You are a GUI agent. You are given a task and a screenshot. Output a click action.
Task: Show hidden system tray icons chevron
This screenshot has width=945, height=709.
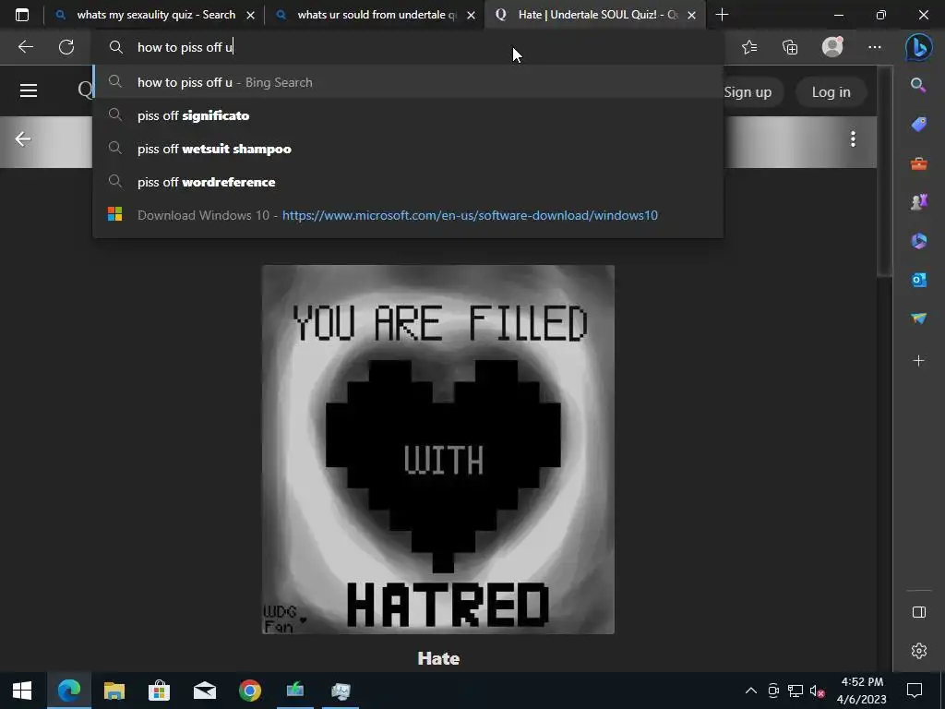(x=751, y=691)
